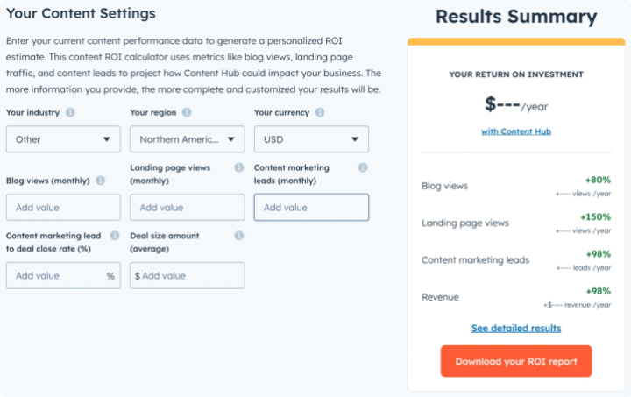
Task: Click info icon for lead to deal close rate
Action: (115, 236)
